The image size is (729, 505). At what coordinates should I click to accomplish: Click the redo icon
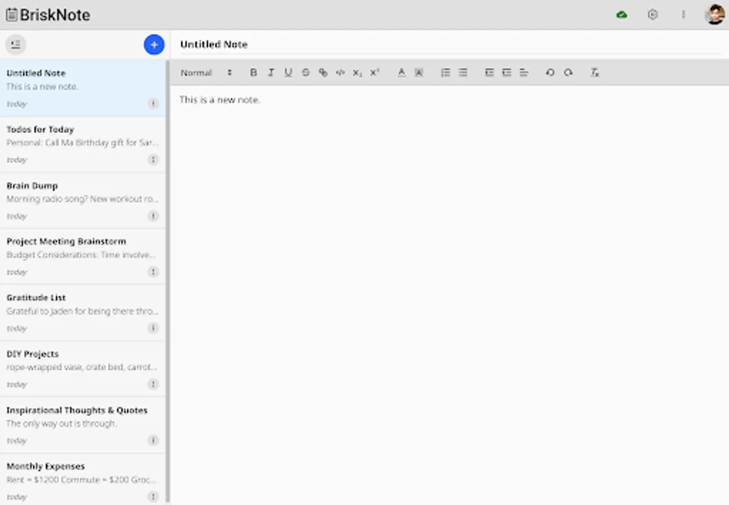point(568,72)
